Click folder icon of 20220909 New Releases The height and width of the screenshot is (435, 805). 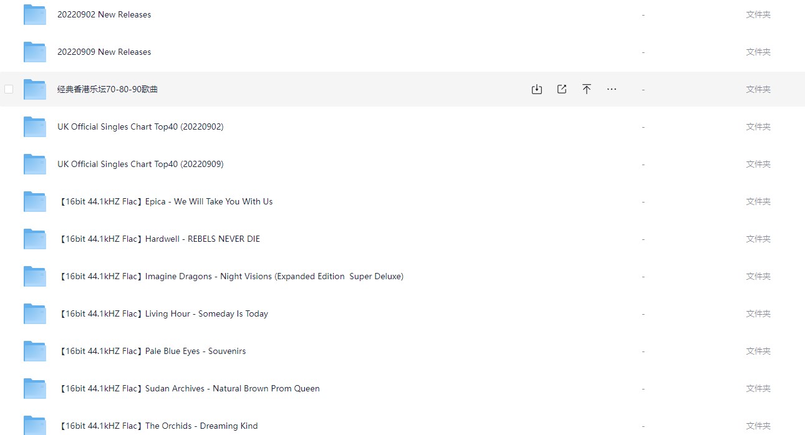pyautogui.click(x=35, y=52)
